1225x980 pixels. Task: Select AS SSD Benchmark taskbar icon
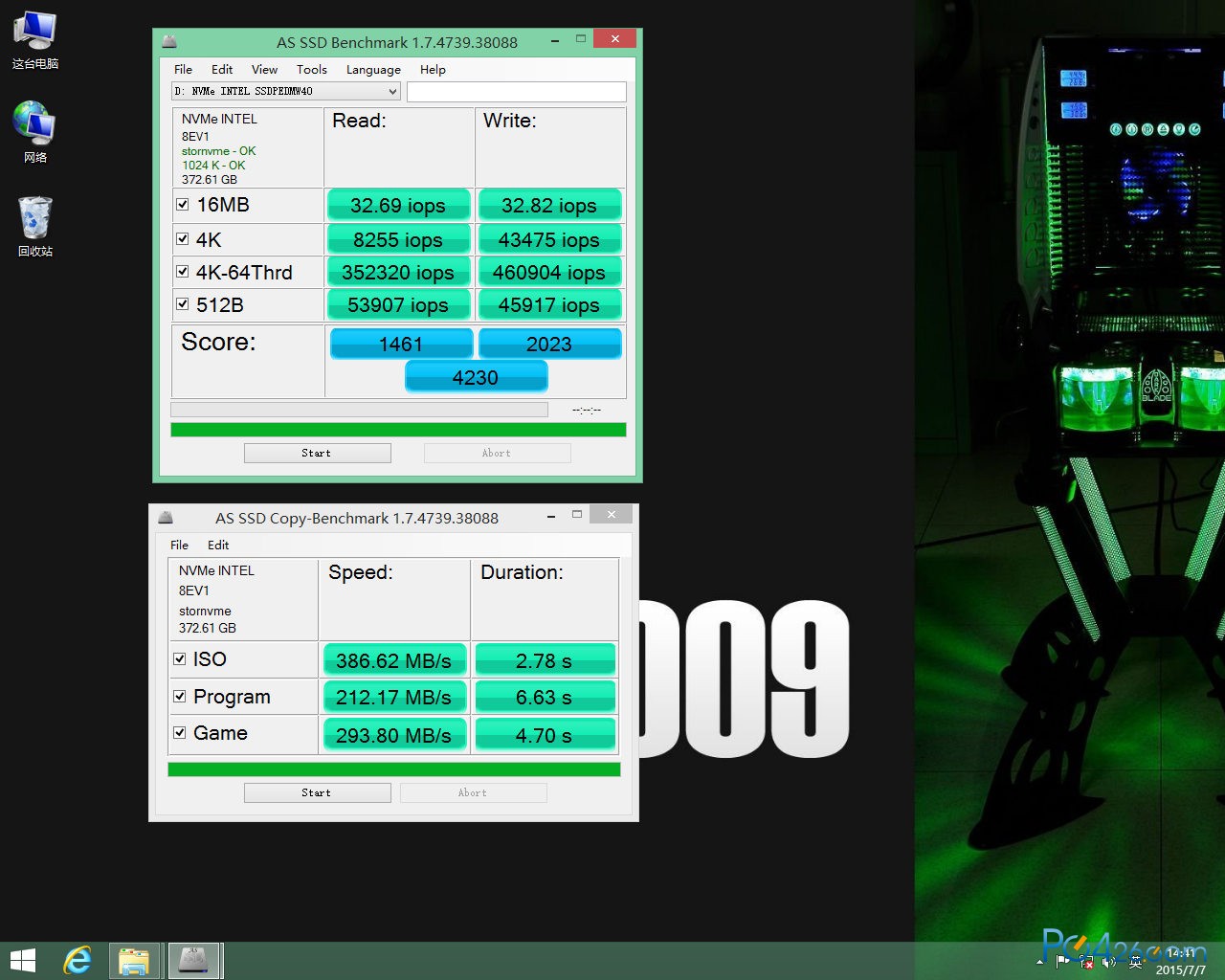(194, 960)
